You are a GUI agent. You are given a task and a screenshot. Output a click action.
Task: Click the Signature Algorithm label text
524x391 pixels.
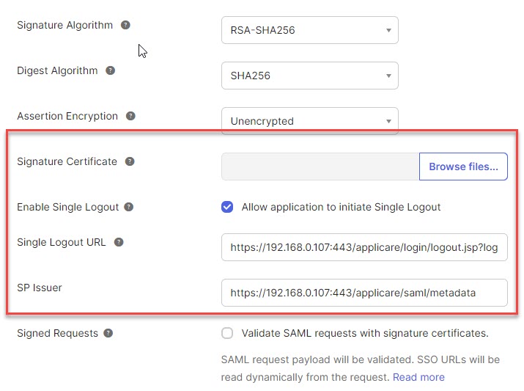coord(64,25)
